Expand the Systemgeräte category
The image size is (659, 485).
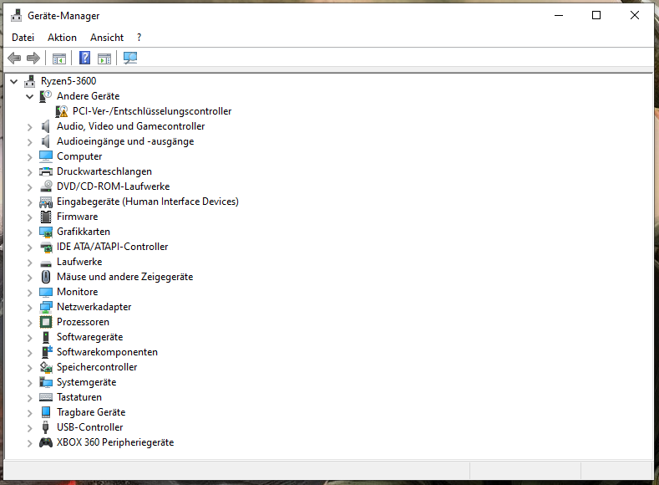point(29,383)
